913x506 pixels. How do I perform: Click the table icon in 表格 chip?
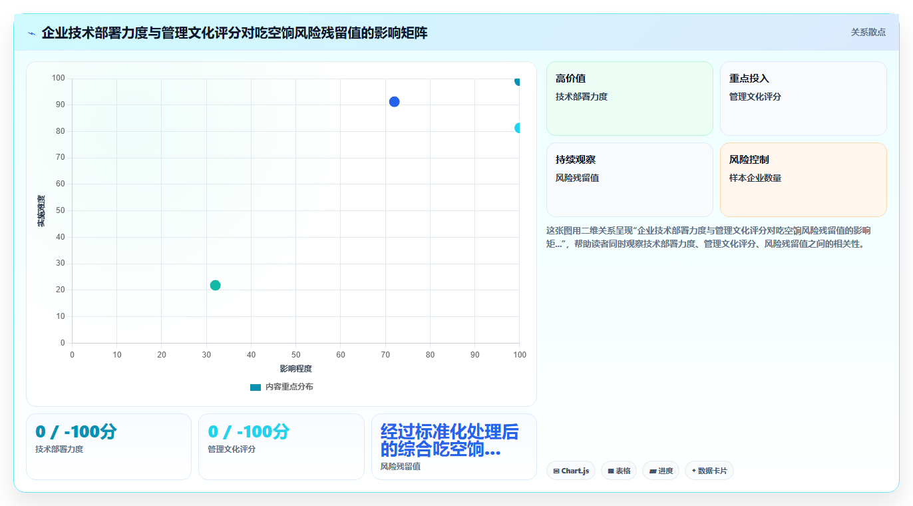click(x=611, y=471)
